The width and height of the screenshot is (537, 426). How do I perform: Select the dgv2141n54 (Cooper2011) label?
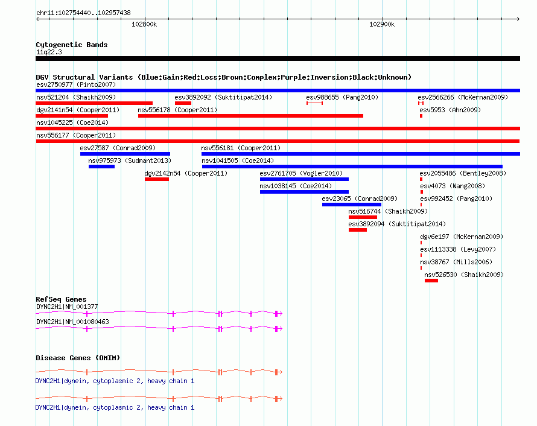78,110
